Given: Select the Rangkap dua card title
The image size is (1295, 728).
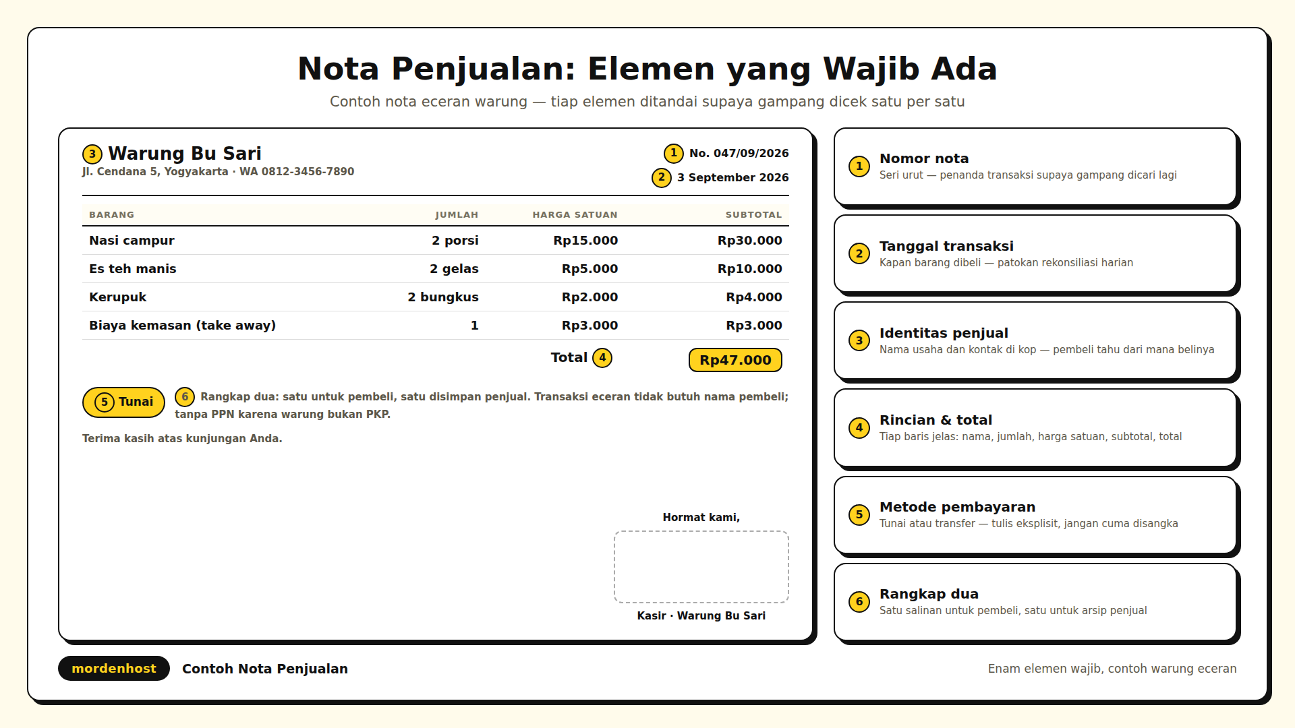Looking at the screenshot, I should pos(929,594).
